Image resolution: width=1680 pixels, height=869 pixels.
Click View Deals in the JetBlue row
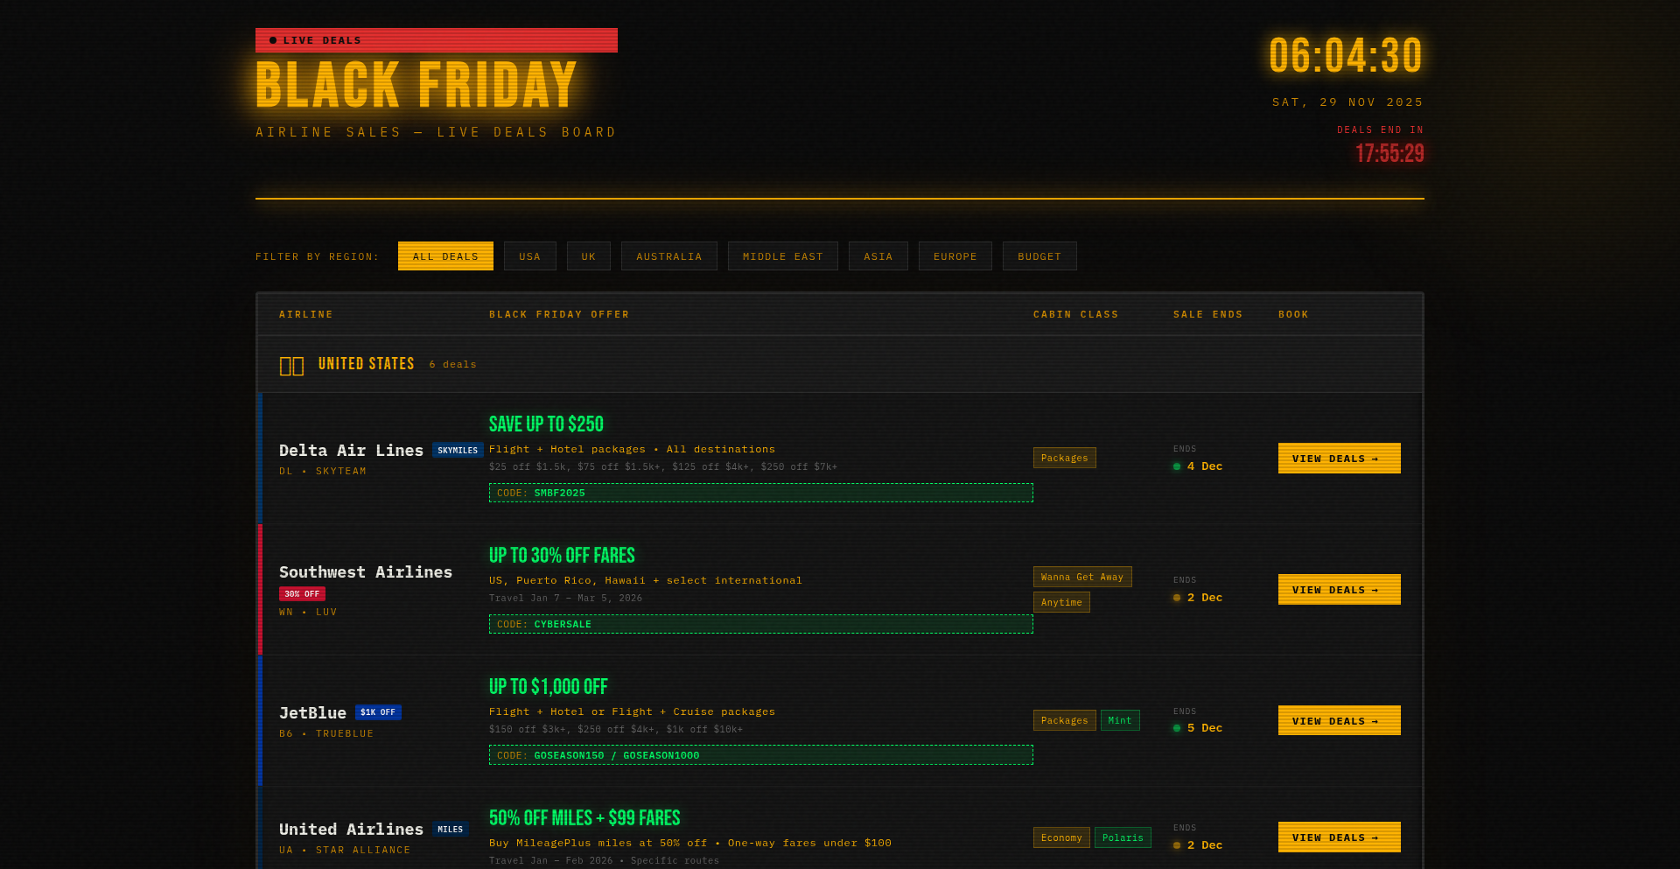coord(1340,721)
